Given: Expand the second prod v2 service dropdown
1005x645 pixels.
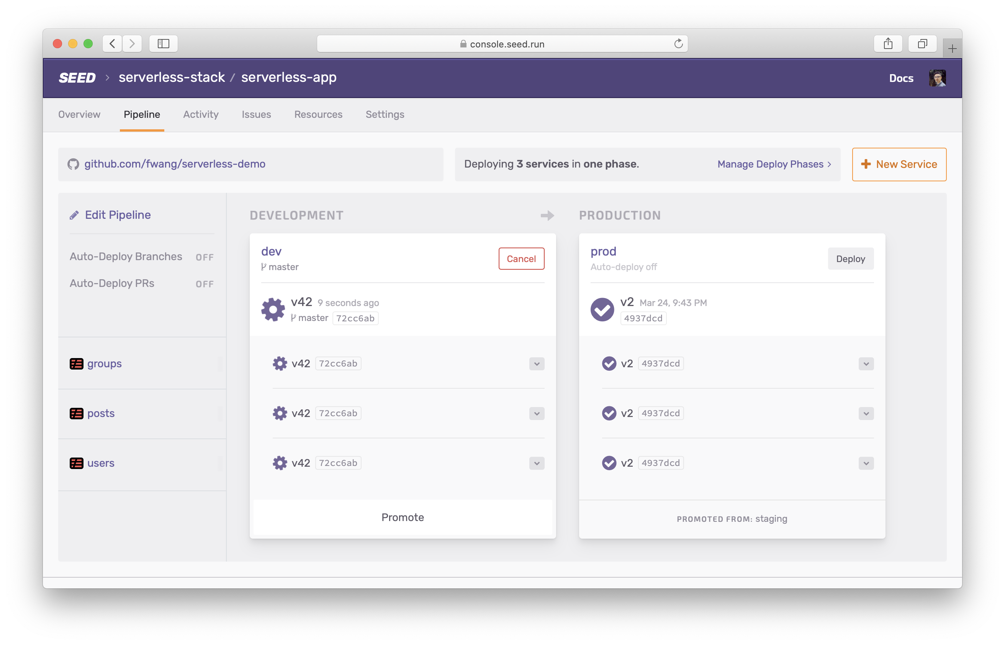Looking at the screenshot, I should point(866,412).
